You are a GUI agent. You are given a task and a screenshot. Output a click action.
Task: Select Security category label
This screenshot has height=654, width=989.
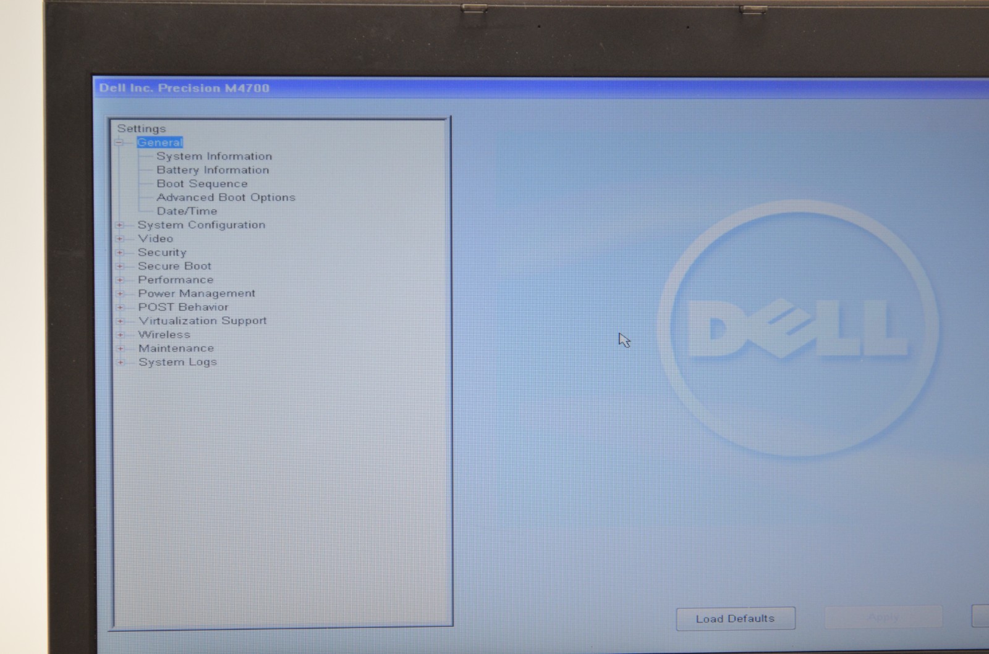(162, 253)
